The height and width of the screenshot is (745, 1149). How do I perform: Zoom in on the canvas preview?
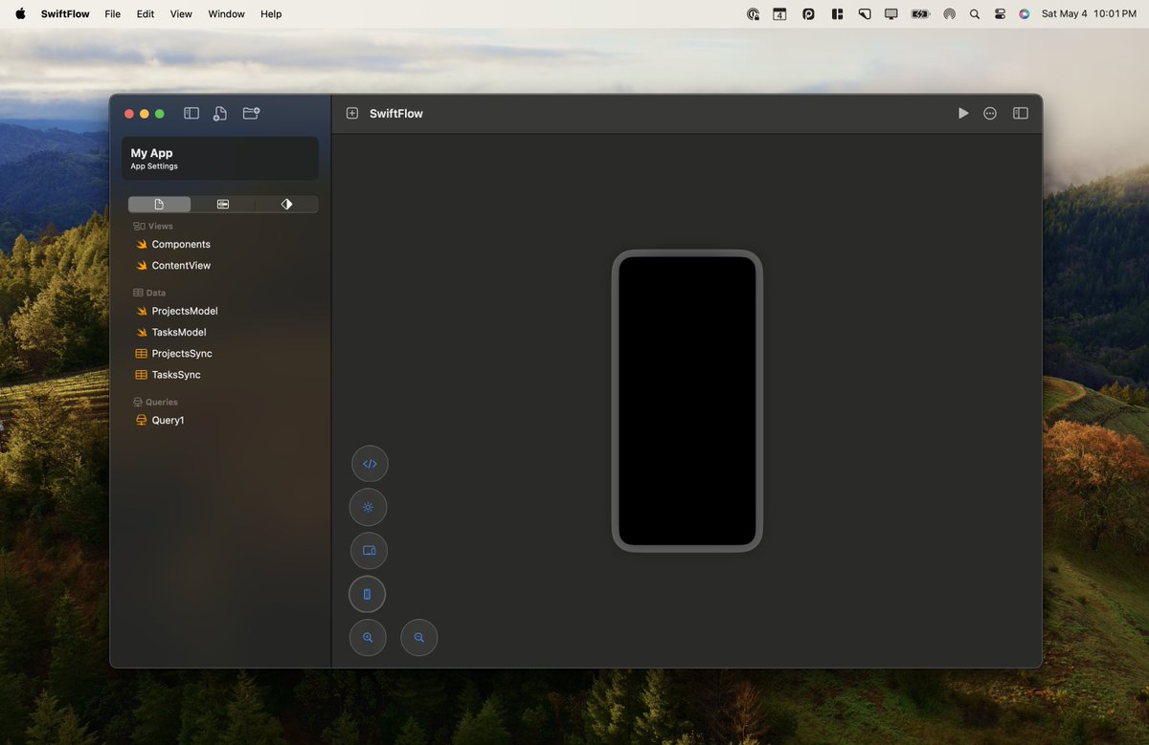tap(368, 638)
